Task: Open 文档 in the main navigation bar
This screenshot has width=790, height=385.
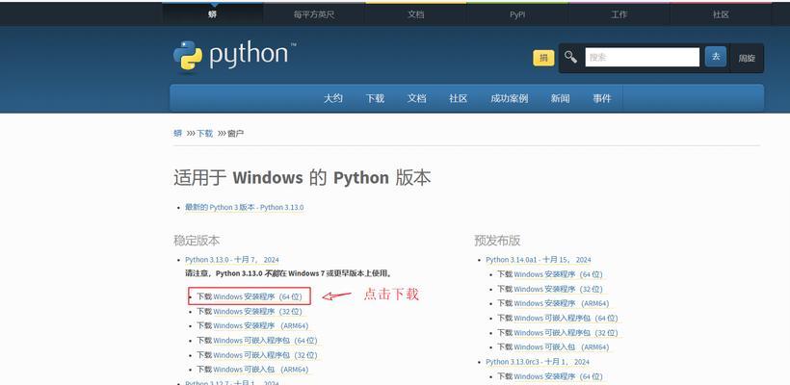Action: point(416,98)
